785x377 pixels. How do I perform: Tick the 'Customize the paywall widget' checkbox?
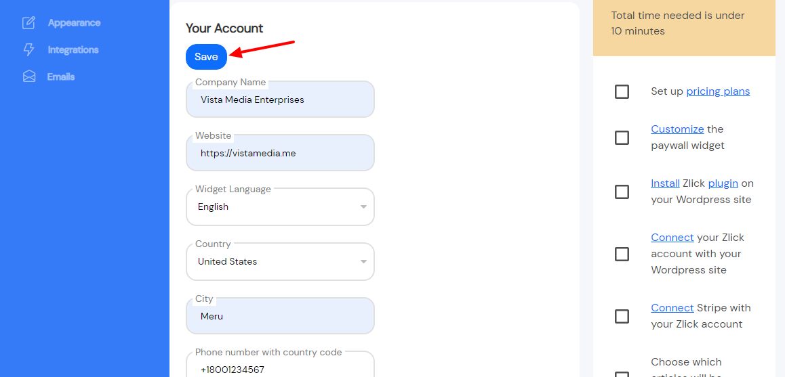[x=622, y=137]
